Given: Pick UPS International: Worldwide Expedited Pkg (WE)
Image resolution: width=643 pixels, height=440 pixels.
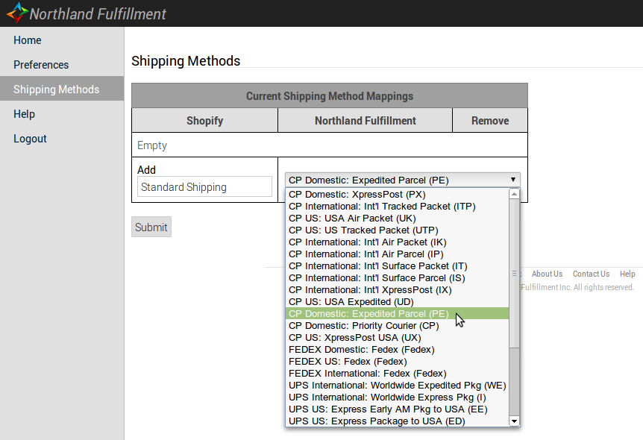Looking at the screenshot, I should click(397, 385).
